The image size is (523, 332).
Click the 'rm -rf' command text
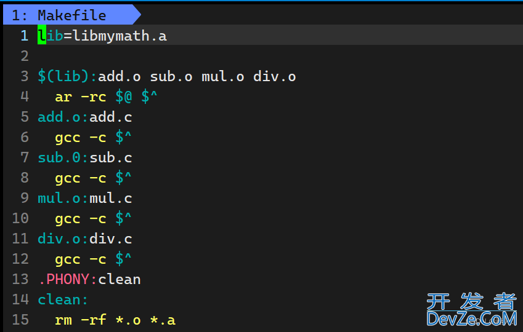click(80, 320)
